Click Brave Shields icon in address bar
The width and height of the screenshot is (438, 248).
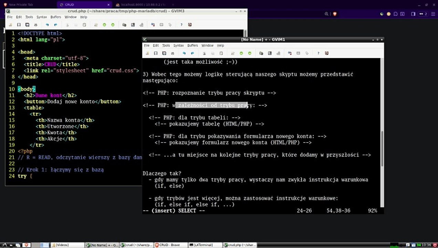[335, 14]
